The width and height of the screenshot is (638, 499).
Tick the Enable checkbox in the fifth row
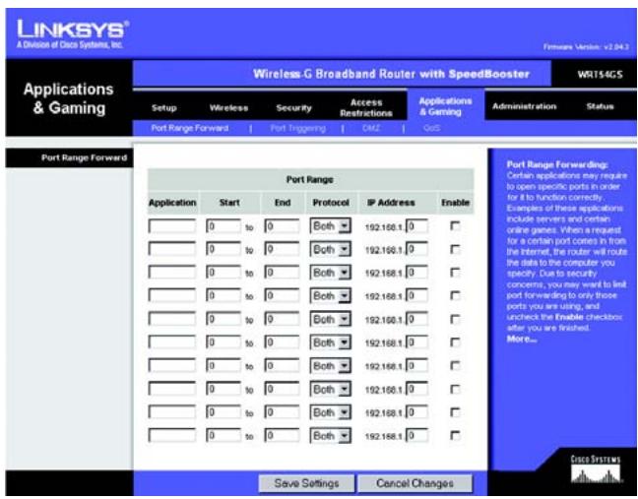tap(455, 319)
